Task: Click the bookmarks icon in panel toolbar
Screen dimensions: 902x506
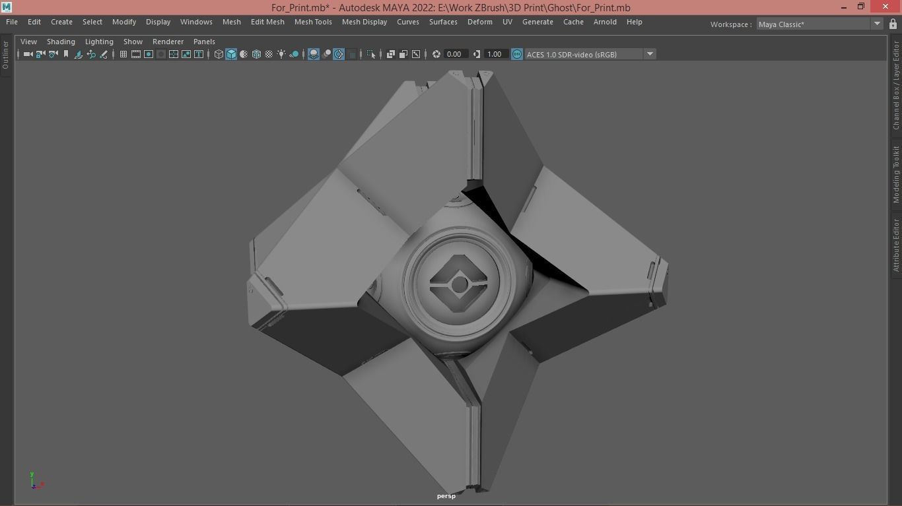Action: click(x=66, y=54)
